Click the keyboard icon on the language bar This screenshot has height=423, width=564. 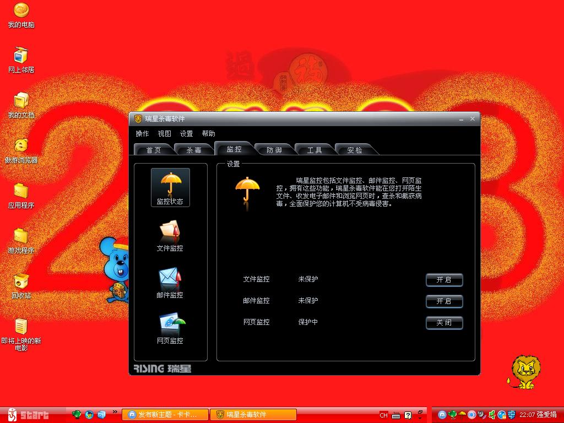tap(396, 415)
